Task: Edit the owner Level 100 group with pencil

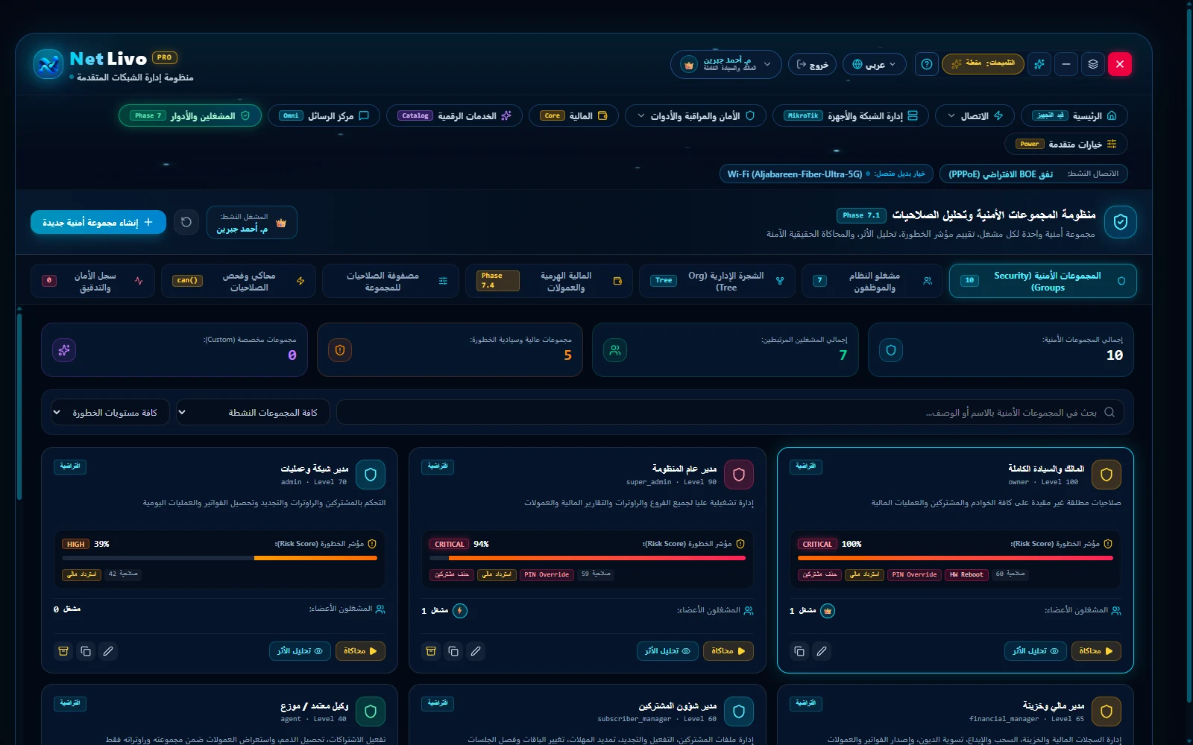Action: (x=822, y=651)
